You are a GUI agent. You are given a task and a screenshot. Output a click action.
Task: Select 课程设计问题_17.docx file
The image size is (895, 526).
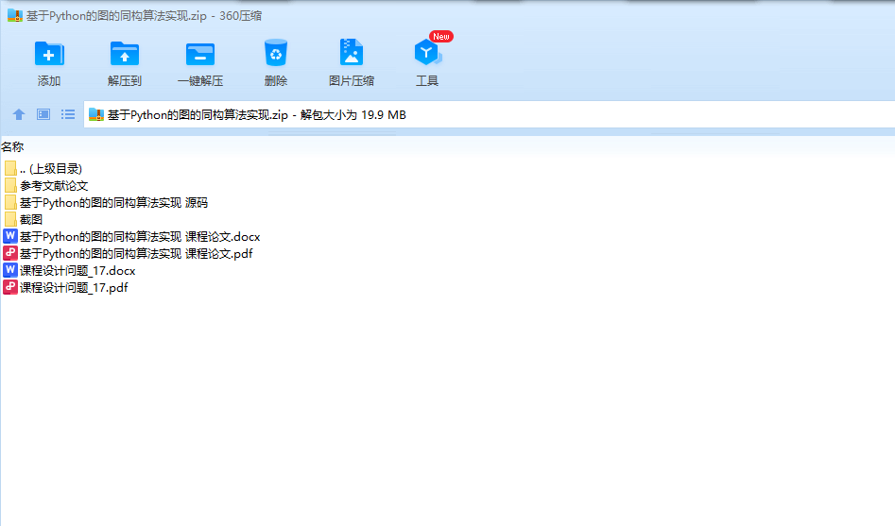pos(69,270)
